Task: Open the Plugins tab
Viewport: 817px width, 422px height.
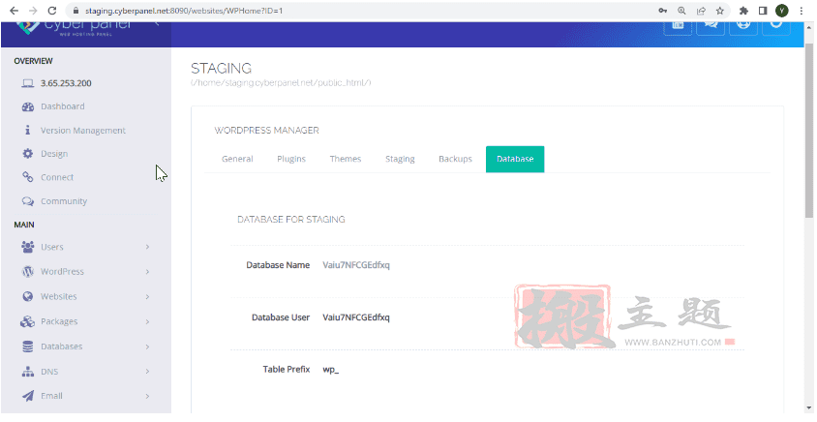Action: tap(291, 159)
